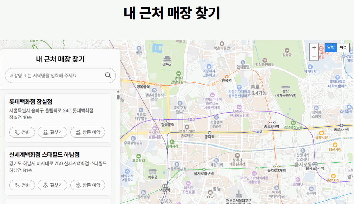Book 방문 예약 for 롯데백화점 잠실점
The height and width of the screenshot is (204, 354).
pyautogui.click(x=87, y=132)
